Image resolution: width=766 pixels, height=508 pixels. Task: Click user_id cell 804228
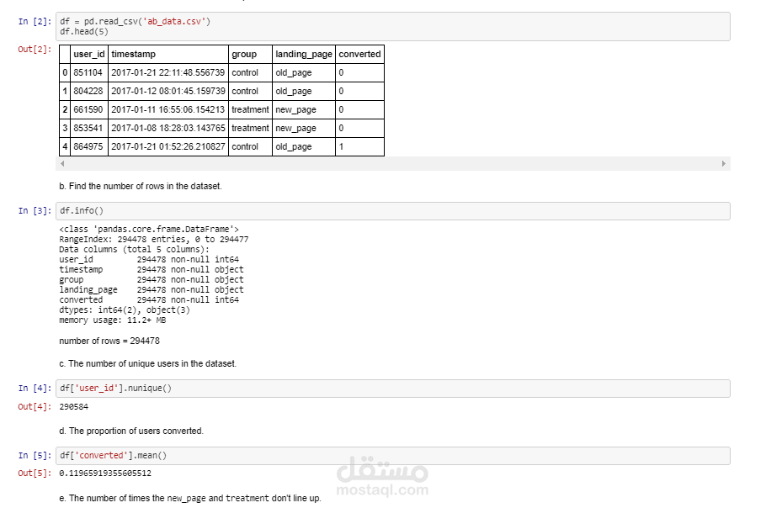coord(89,91)
